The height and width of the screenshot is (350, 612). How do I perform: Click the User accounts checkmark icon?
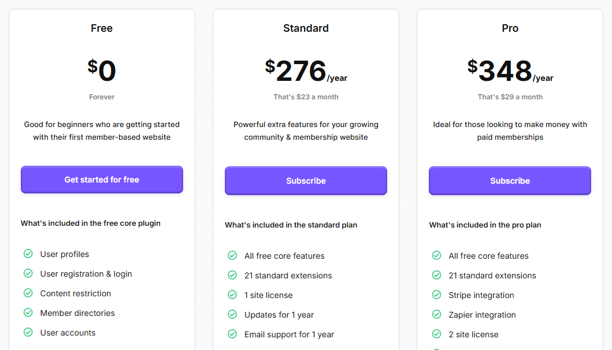click(28, 333)
